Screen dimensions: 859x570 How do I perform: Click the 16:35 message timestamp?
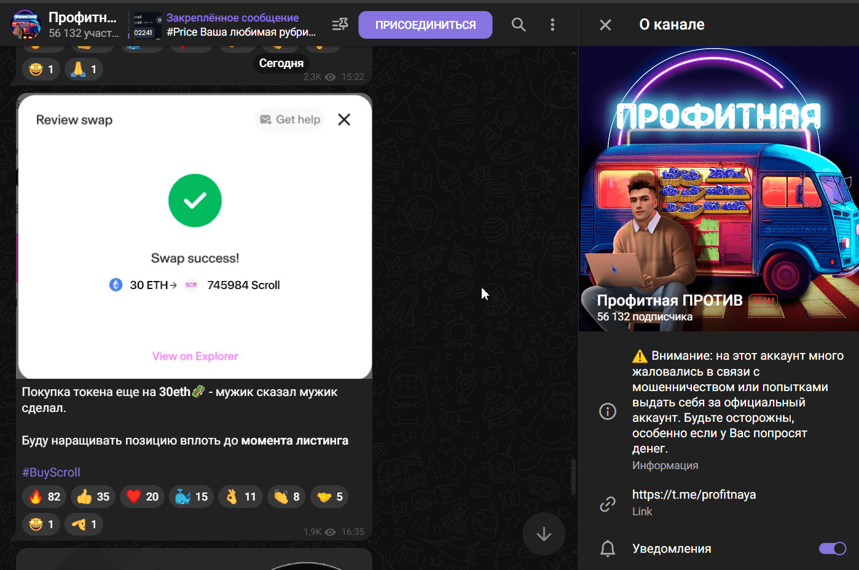353,532
